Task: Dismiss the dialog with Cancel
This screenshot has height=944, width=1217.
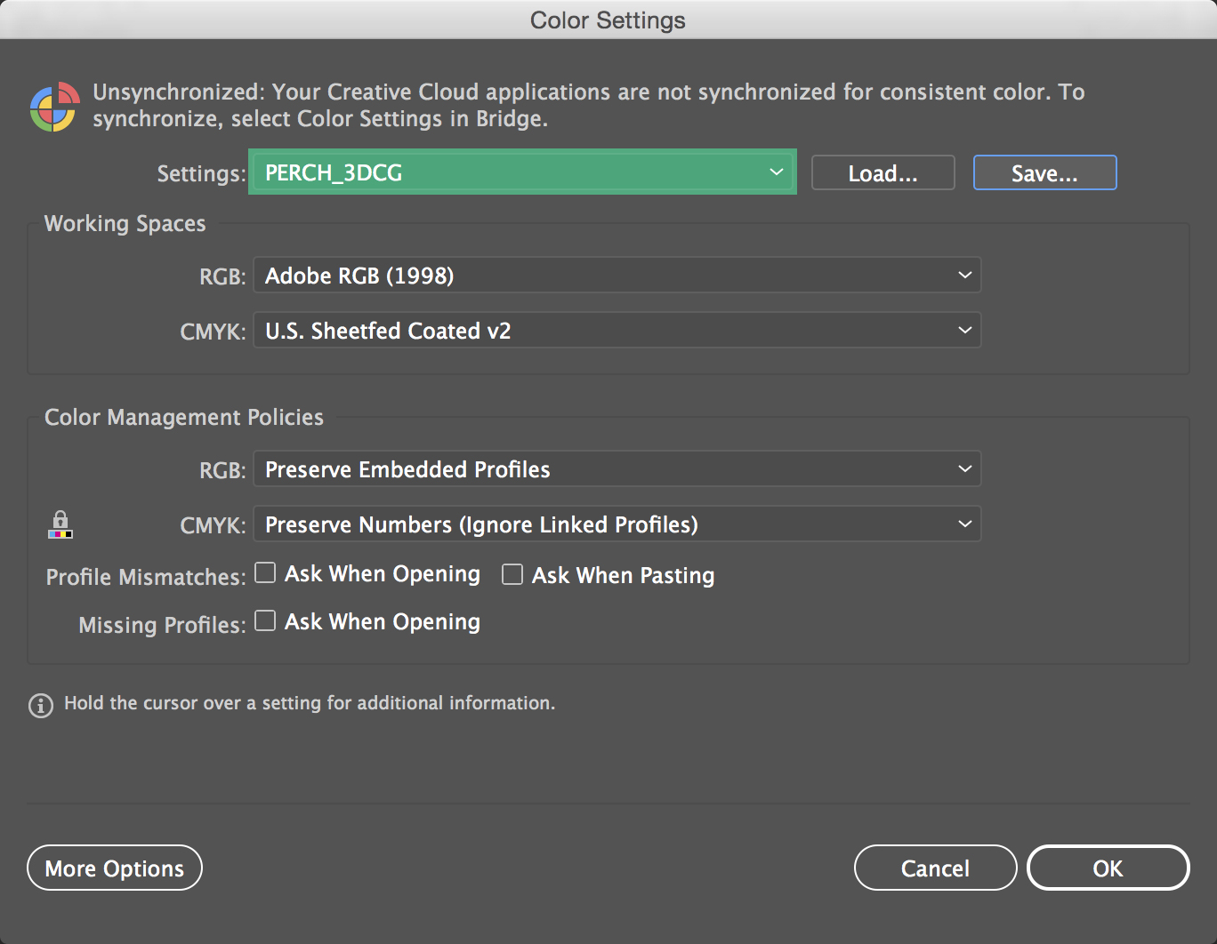Action: pos(935,868)
